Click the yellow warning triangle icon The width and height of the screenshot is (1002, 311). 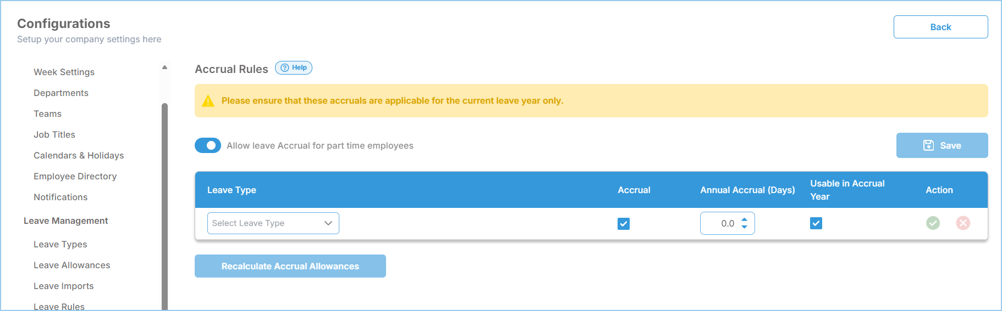coord(208,101)
